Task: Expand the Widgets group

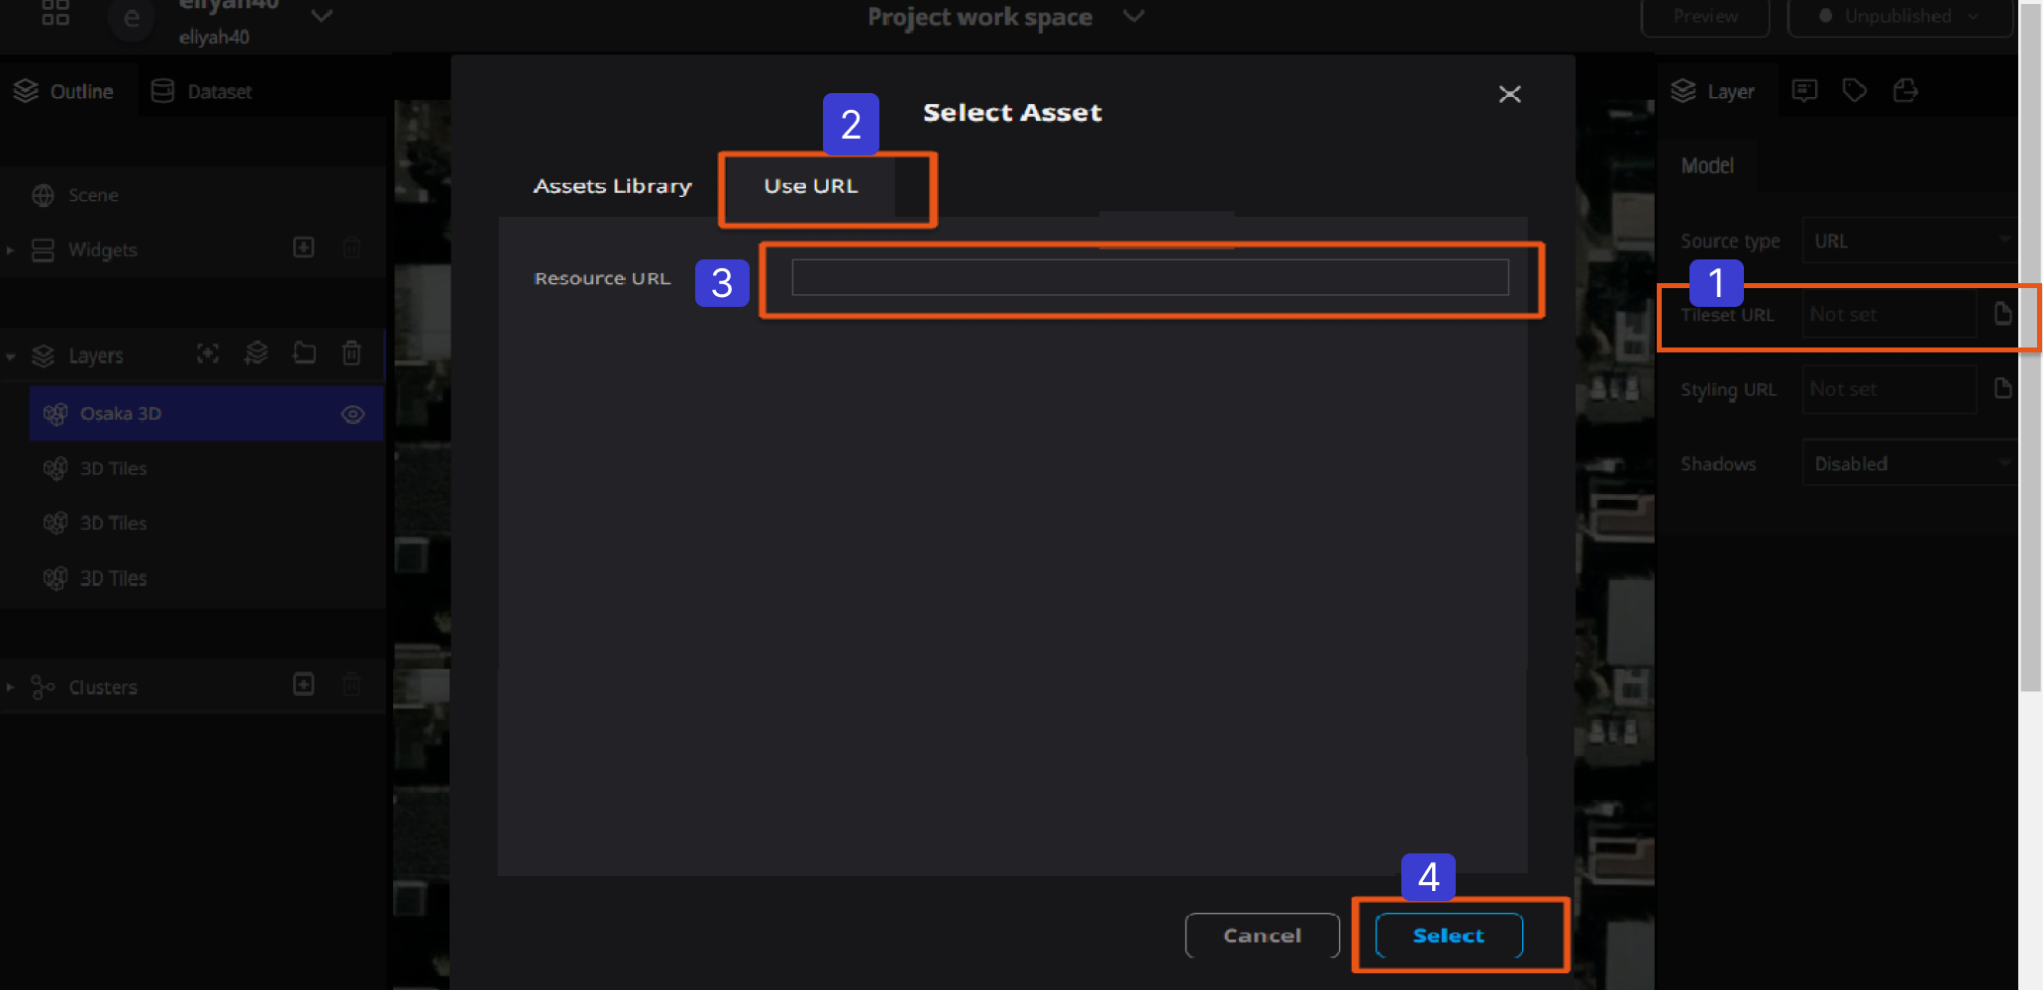Action: click(x=10, y=250)
